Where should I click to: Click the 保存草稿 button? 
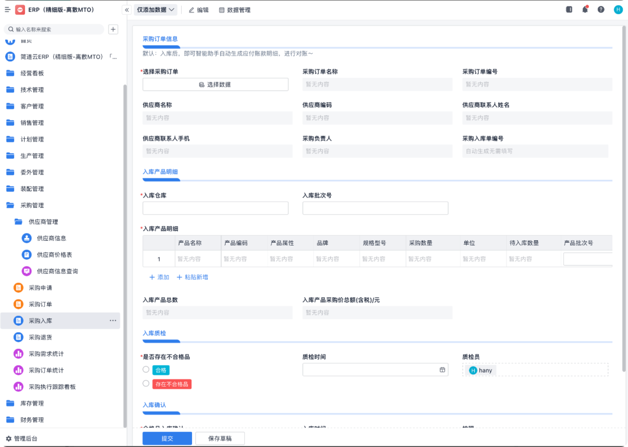coord(220,439)
